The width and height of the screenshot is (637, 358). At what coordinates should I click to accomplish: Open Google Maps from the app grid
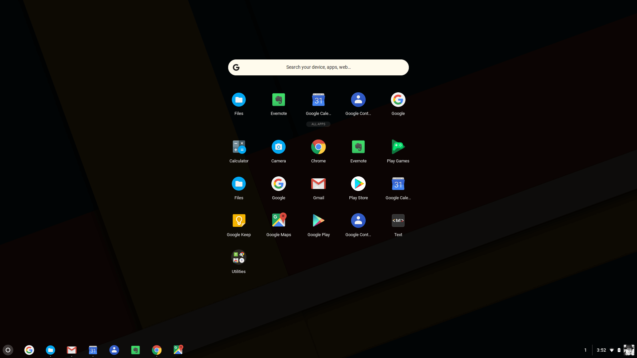pyautogui.click(x=279, y=220)
